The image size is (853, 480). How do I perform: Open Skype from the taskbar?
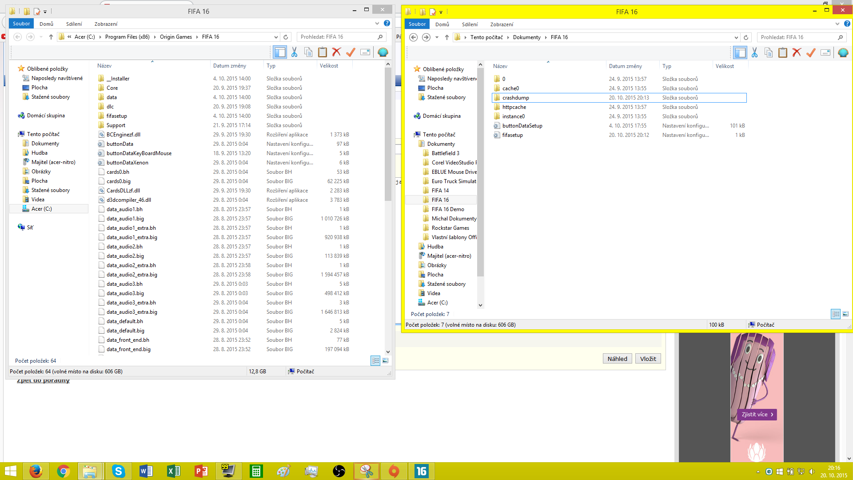pos(118,471)
